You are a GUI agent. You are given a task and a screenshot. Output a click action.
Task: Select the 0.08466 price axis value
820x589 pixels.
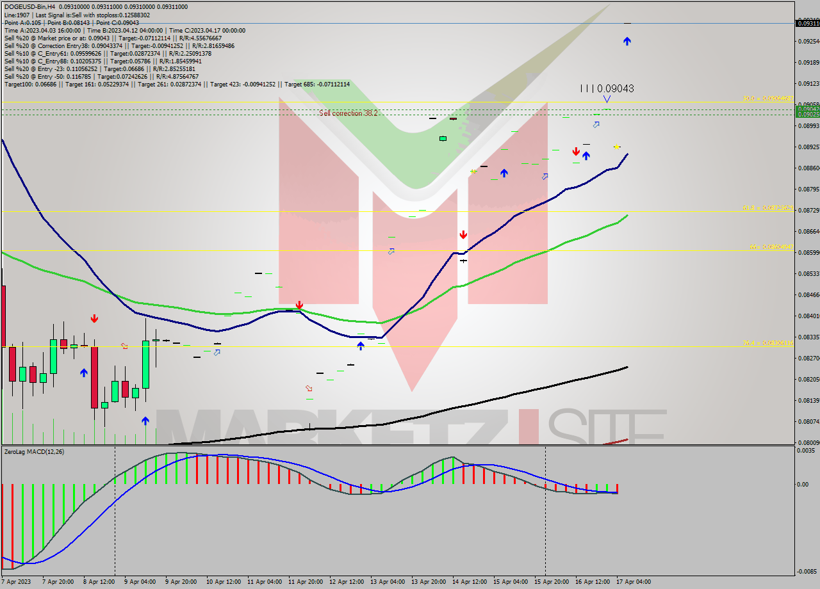point(808,295)
